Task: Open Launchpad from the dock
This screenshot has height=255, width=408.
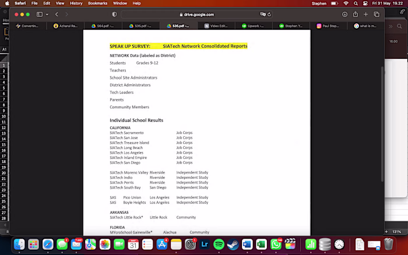Action: (33, 245)
